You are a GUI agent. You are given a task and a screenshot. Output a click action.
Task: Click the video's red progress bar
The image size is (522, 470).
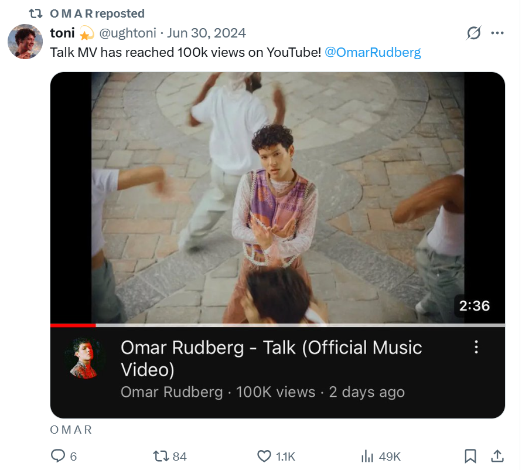coord(73,325)
